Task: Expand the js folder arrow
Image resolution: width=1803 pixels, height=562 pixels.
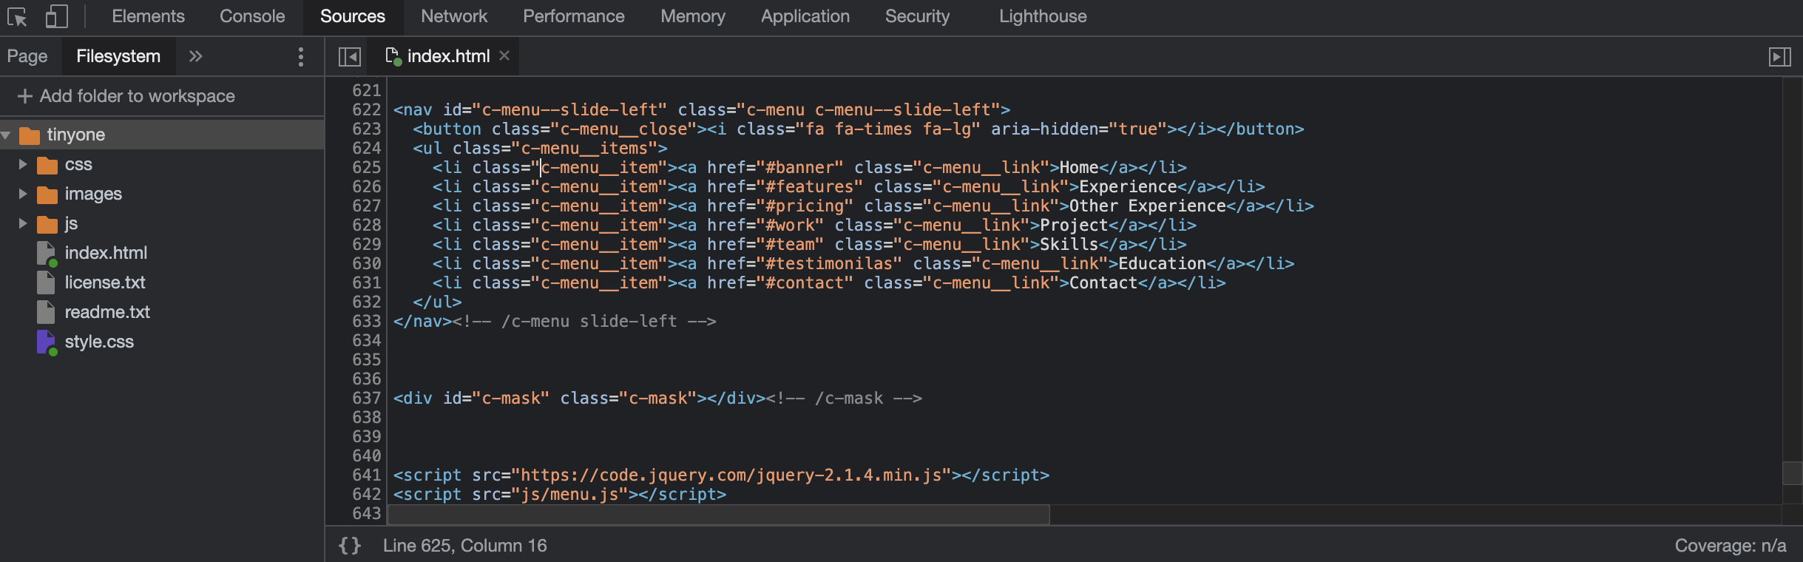Action: [23, 223]
